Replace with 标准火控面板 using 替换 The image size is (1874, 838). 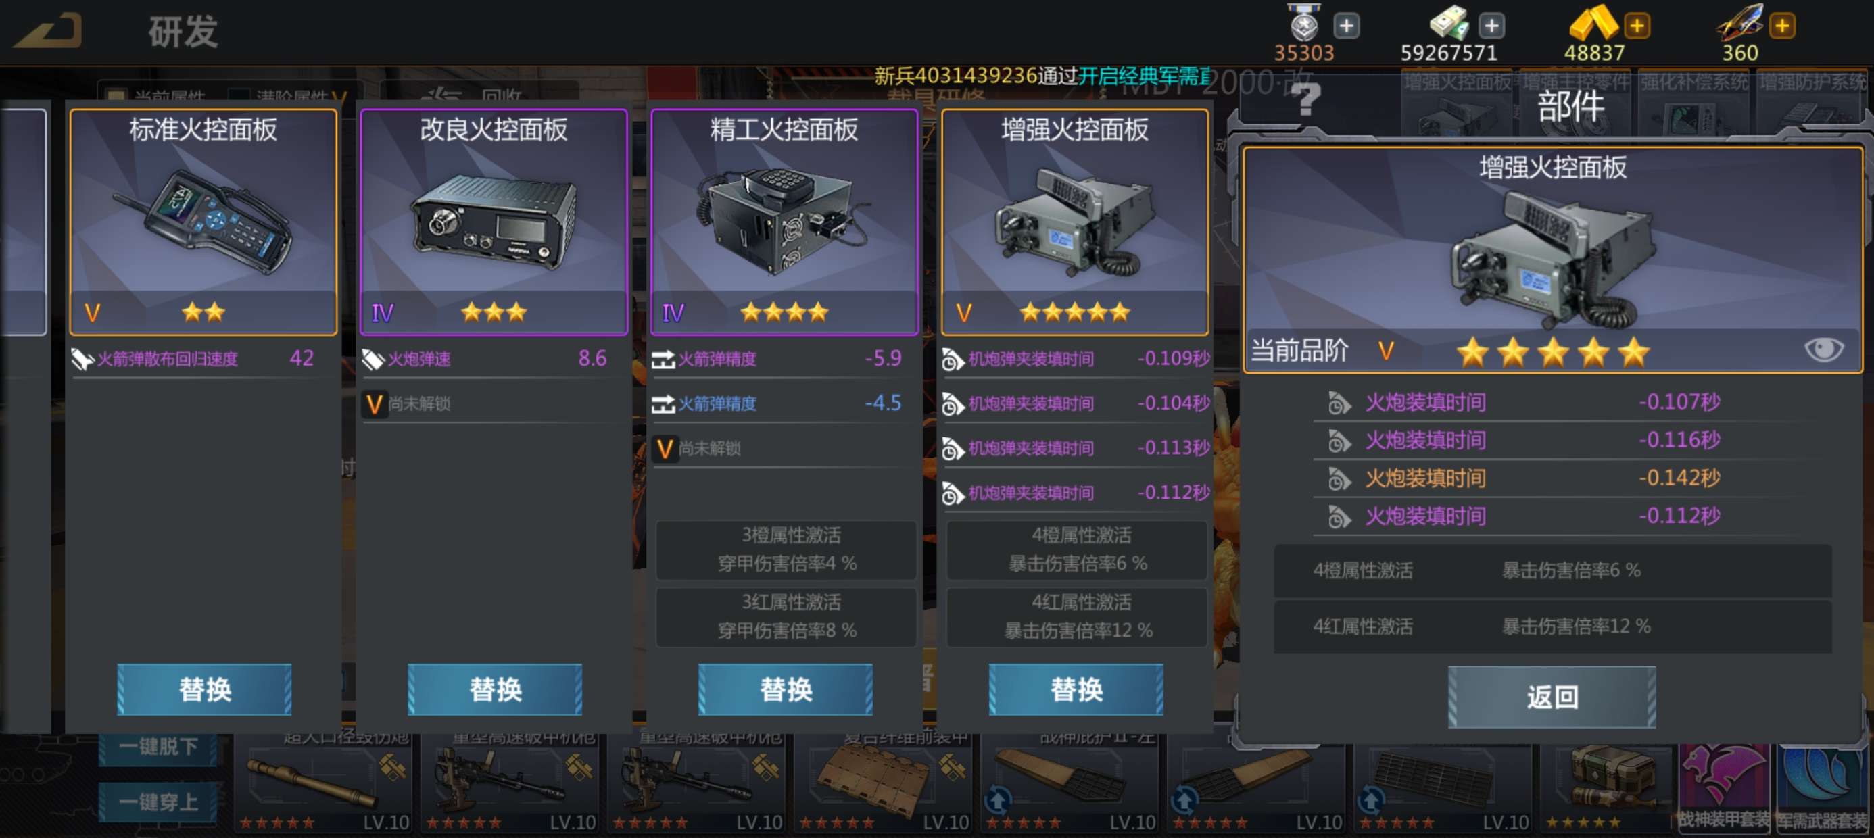(204, 689)
